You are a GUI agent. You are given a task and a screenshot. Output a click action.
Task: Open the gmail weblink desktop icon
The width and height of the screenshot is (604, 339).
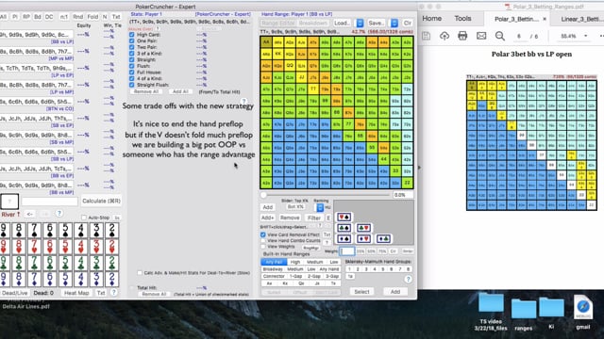(x=583, y=312)
